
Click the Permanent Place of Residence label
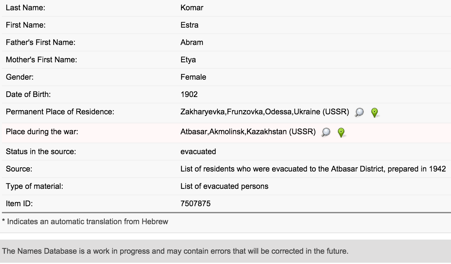tap(60, 112)
